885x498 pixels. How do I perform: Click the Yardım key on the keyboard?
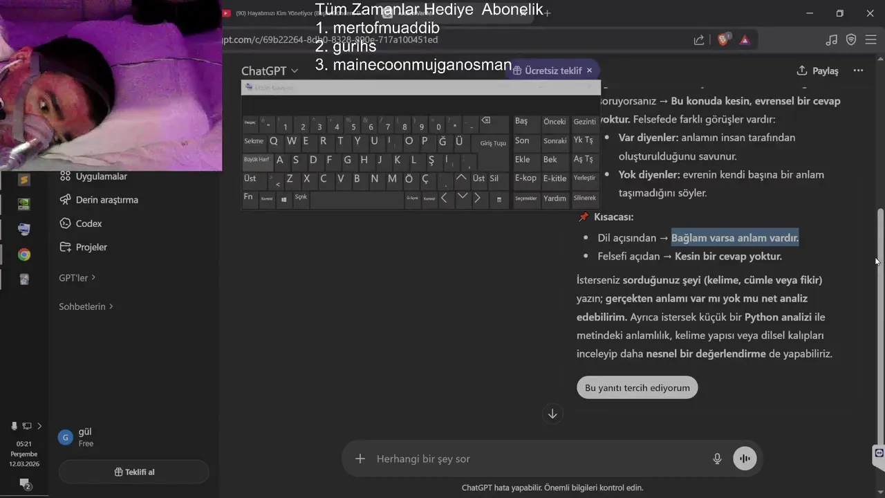coord(555,199)
